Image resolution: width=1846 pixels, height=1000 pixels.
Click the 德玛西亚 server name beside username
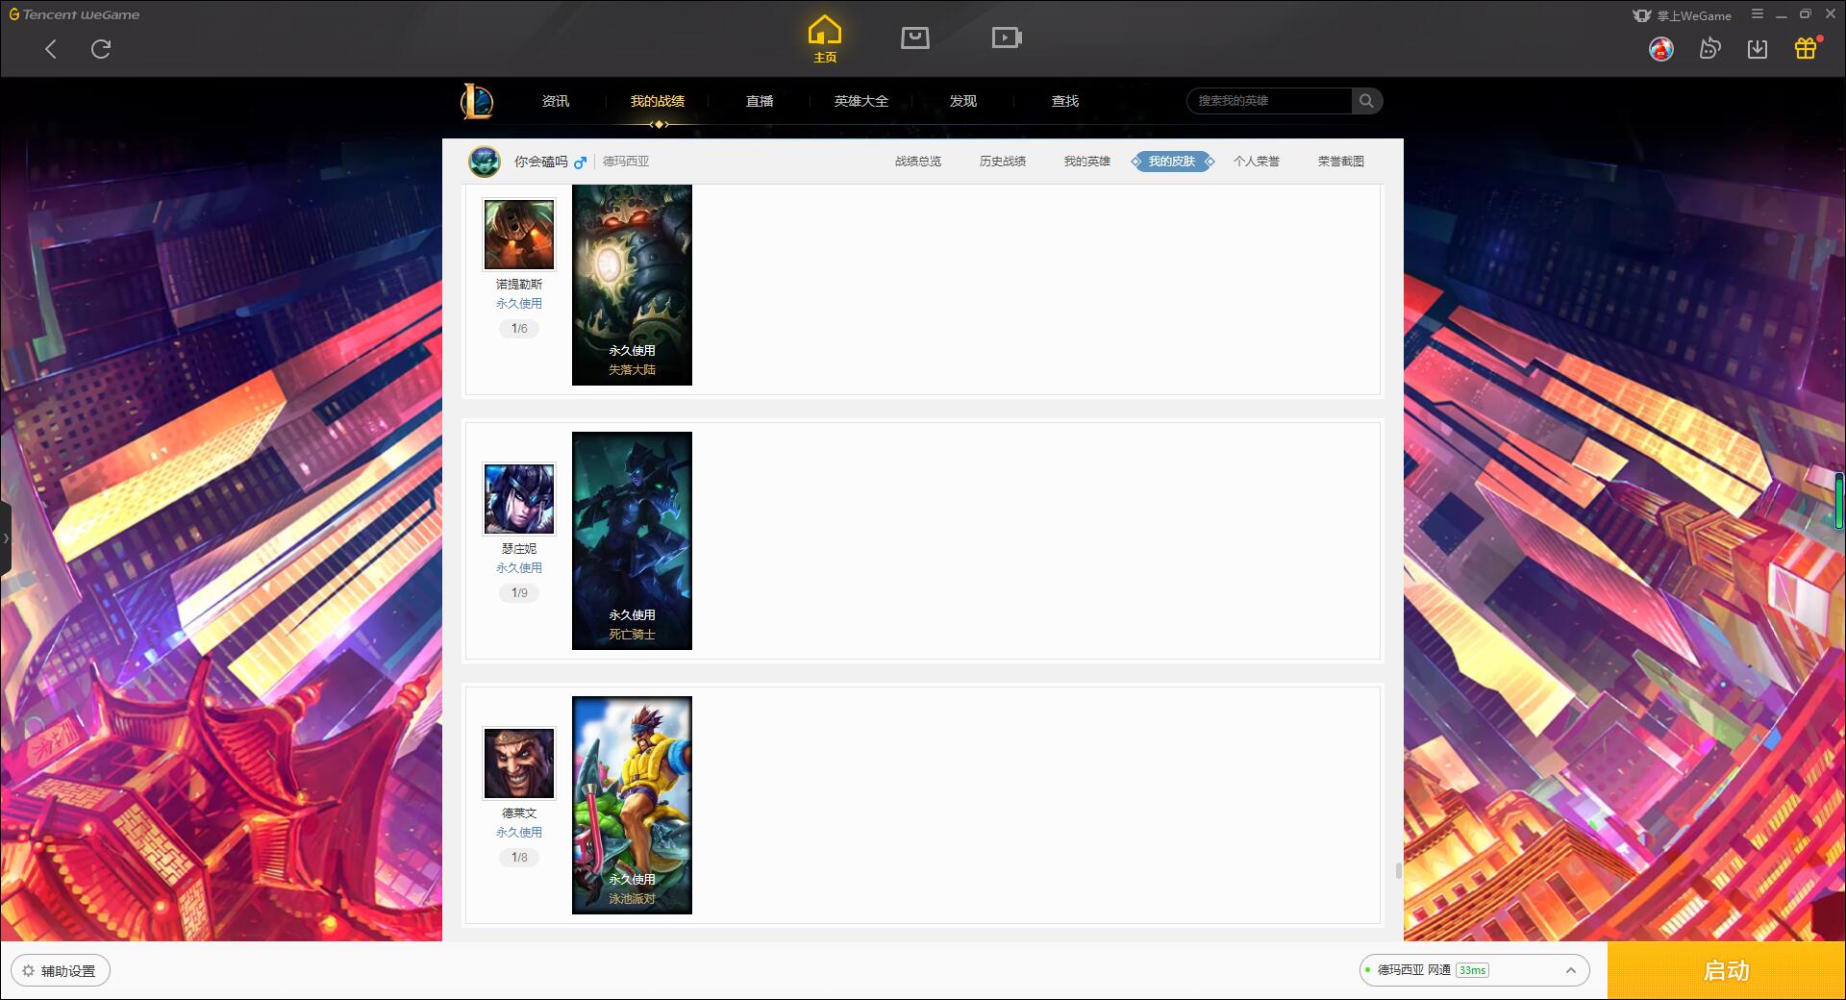point(626,162)
